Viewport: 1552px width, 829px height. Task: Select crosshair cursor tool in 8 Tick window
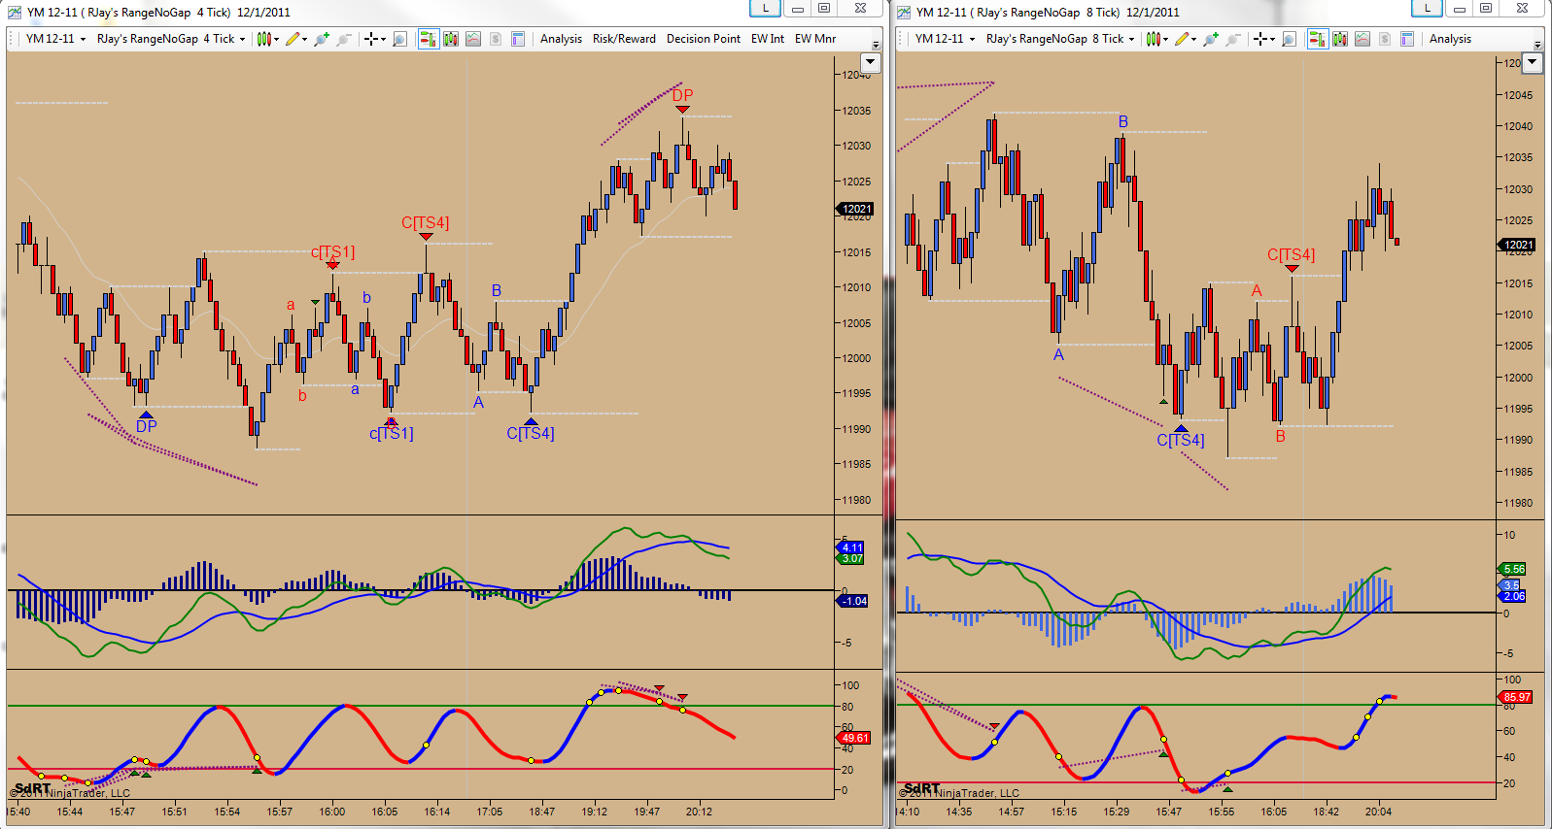point(1260,39)
